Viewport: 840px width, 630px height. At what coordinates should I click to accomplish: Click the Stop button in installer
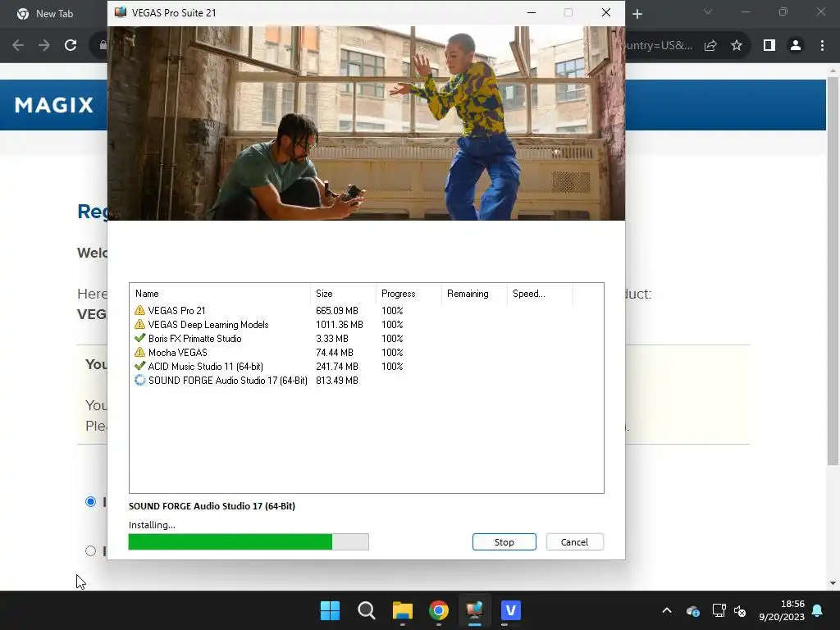tap(504, 541)
